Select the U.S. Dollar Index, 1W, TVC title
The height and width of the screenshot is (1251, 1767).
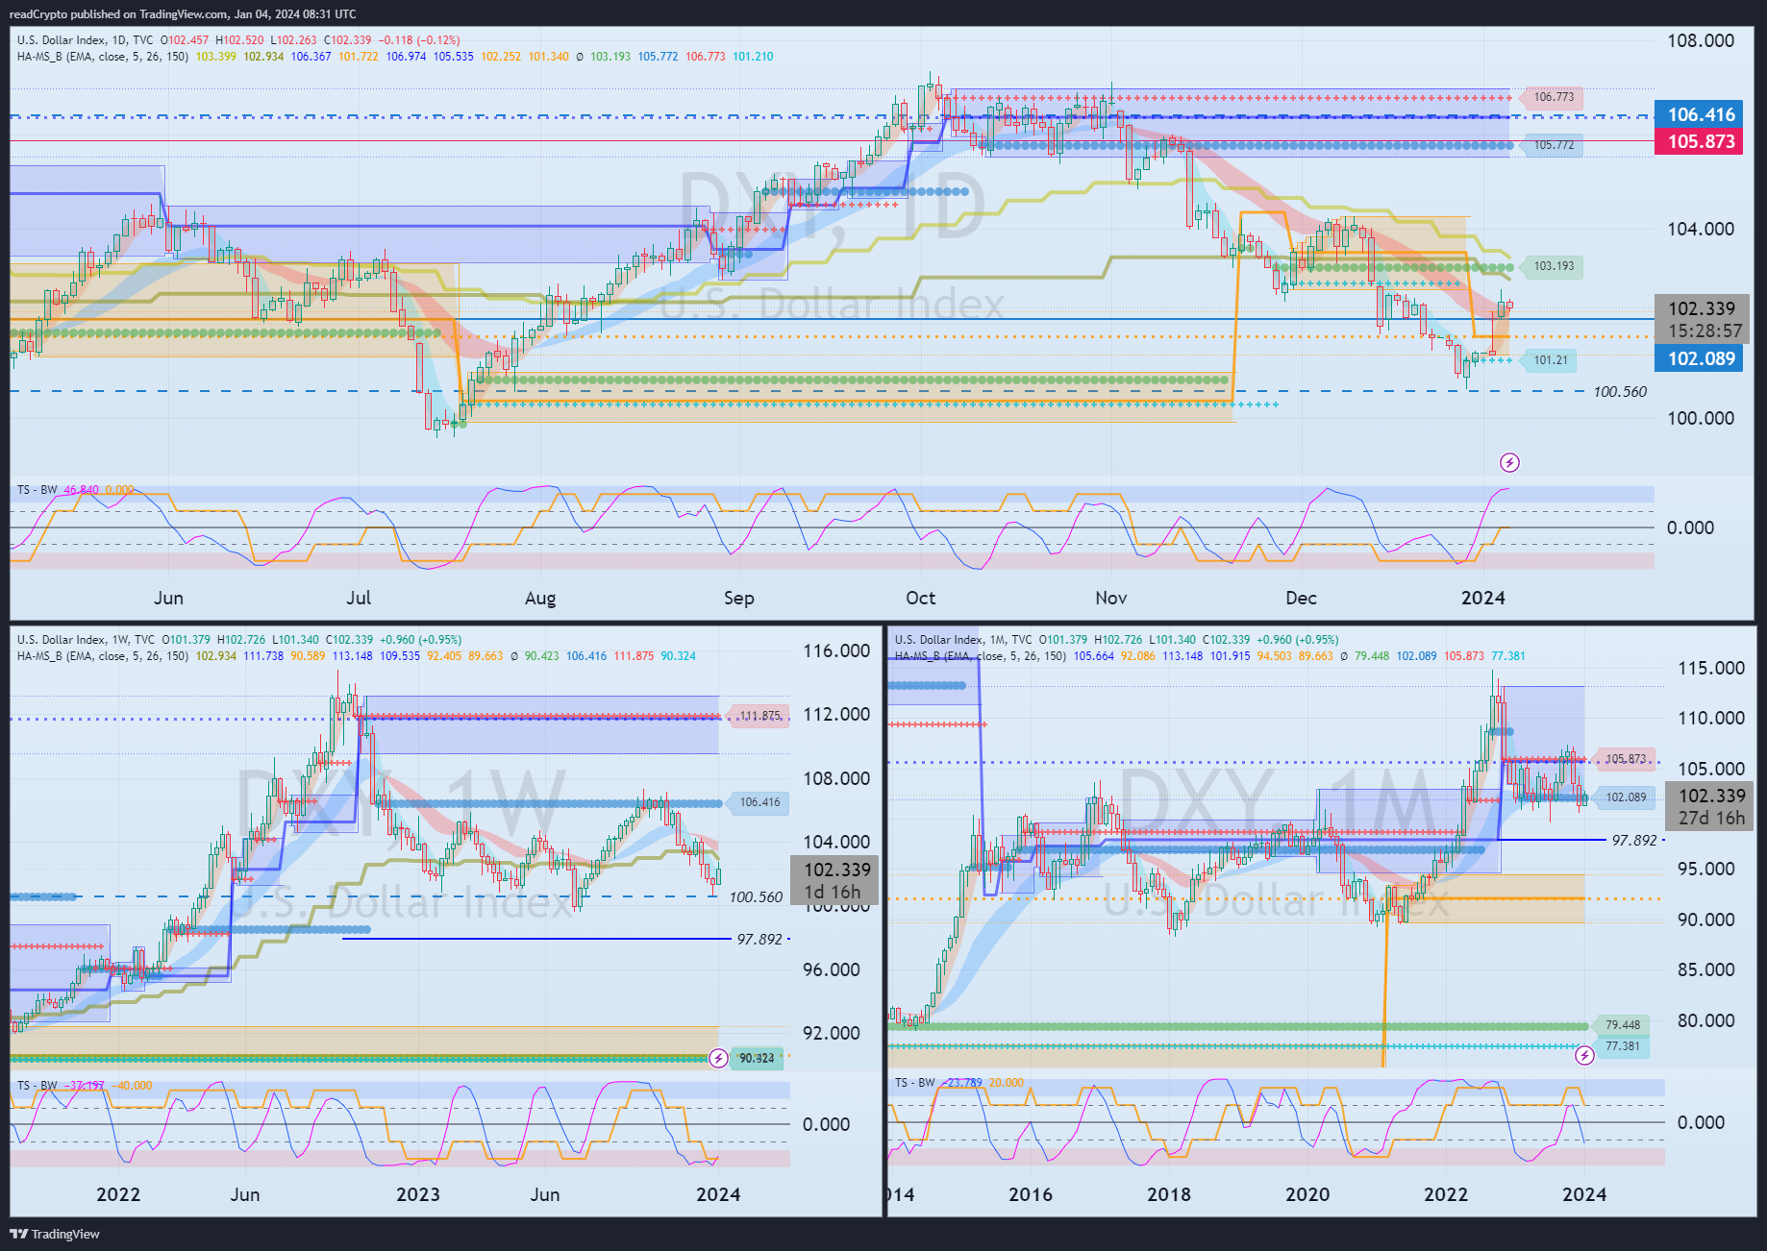87,640
